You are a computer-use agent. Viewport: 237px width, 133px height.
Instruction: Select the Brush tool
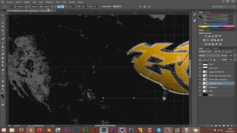pyautogui.click(x=3, y=42)
